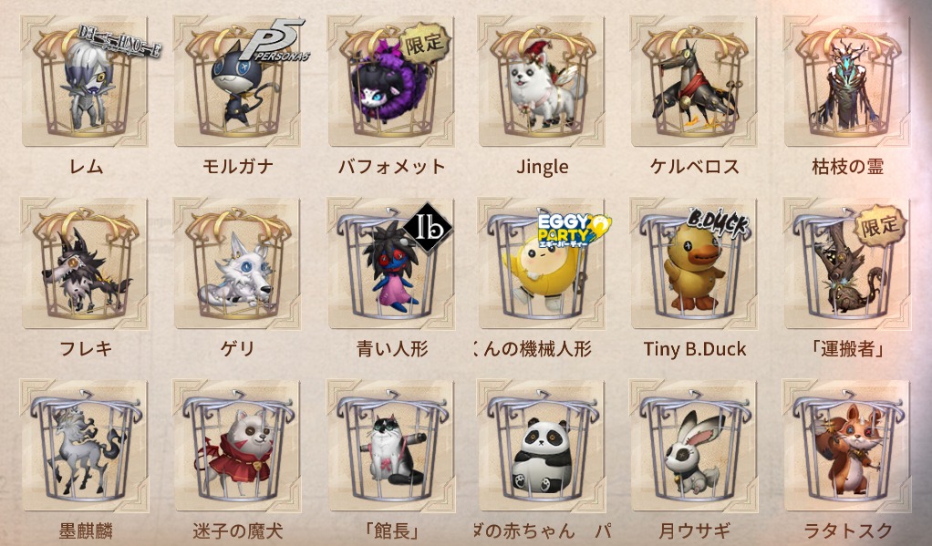Select the panda baby pet
Viewport: 932px width, 546px height.
[542, 446]
